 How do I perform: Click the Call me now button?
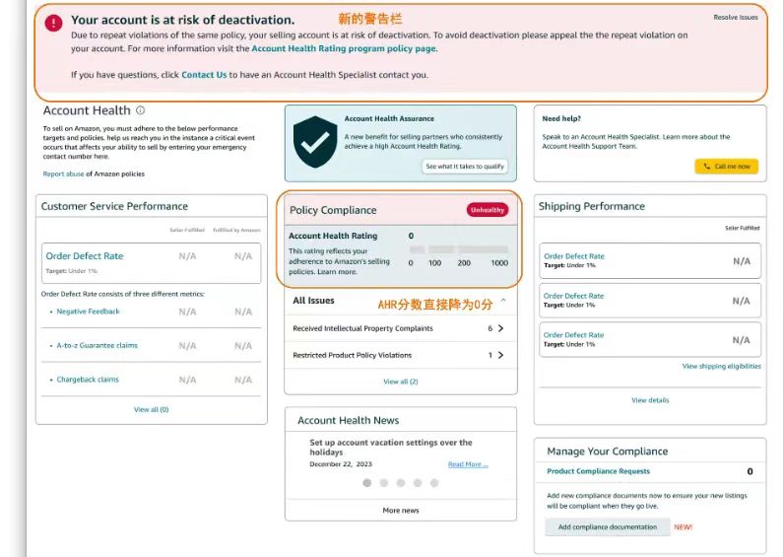tap(727, 167)
